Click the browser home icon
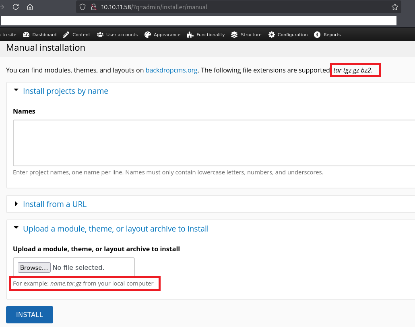Screen dimensions: 415x327 30,7
